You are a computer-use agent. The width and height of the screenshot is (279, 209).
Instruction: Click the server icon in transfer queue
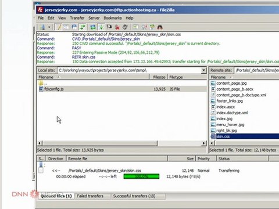tap(41, 165)
